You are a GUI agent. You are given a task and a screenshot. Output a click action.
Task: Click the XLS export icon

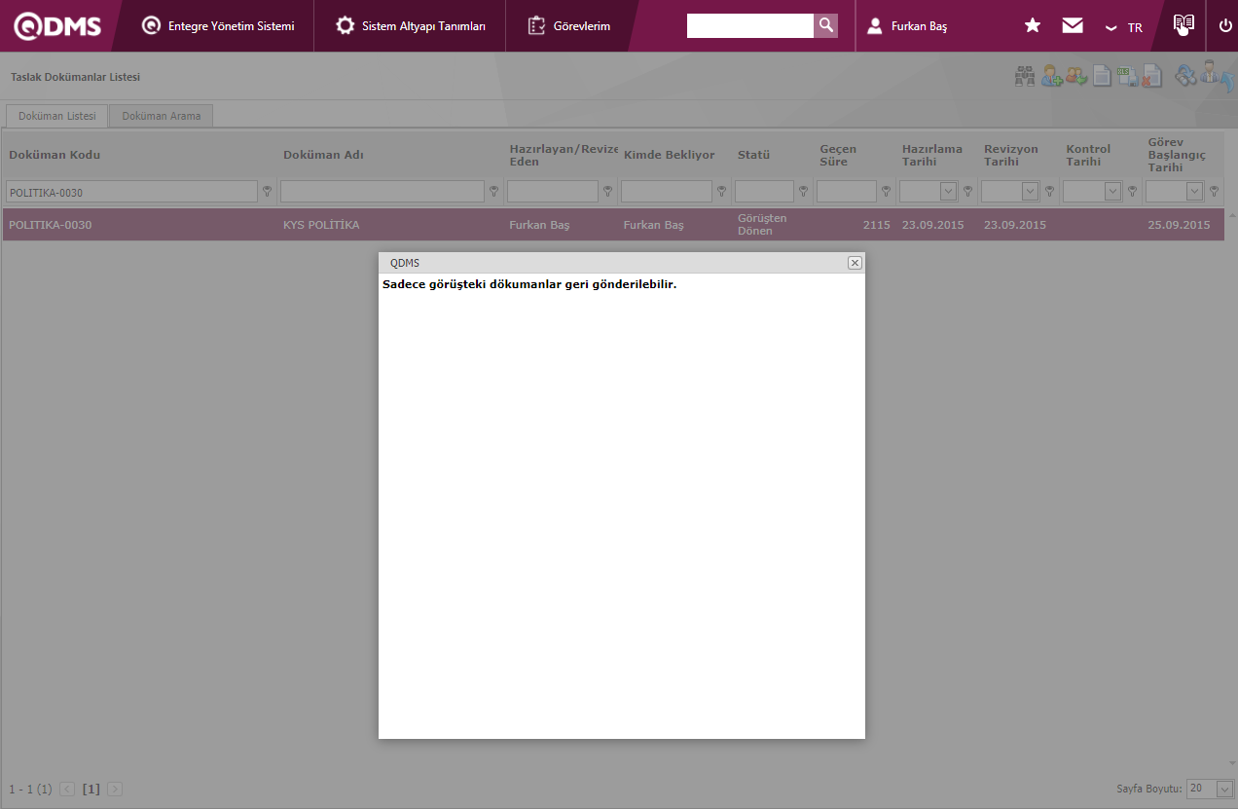1127,76
